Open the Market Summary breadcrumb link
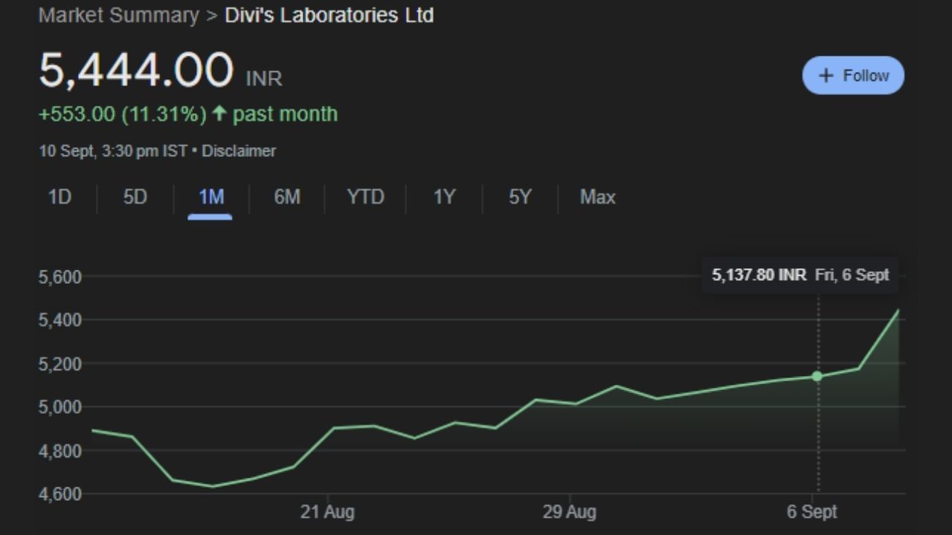 pos(119,15)
